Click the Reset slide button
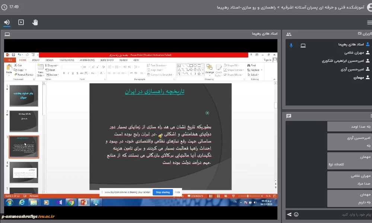Image resolution: width=372 pixels, height=223 pixels. tap(50, 70)
